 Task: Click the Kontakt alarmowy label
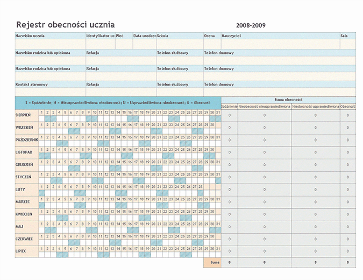[x=32, y=85]
